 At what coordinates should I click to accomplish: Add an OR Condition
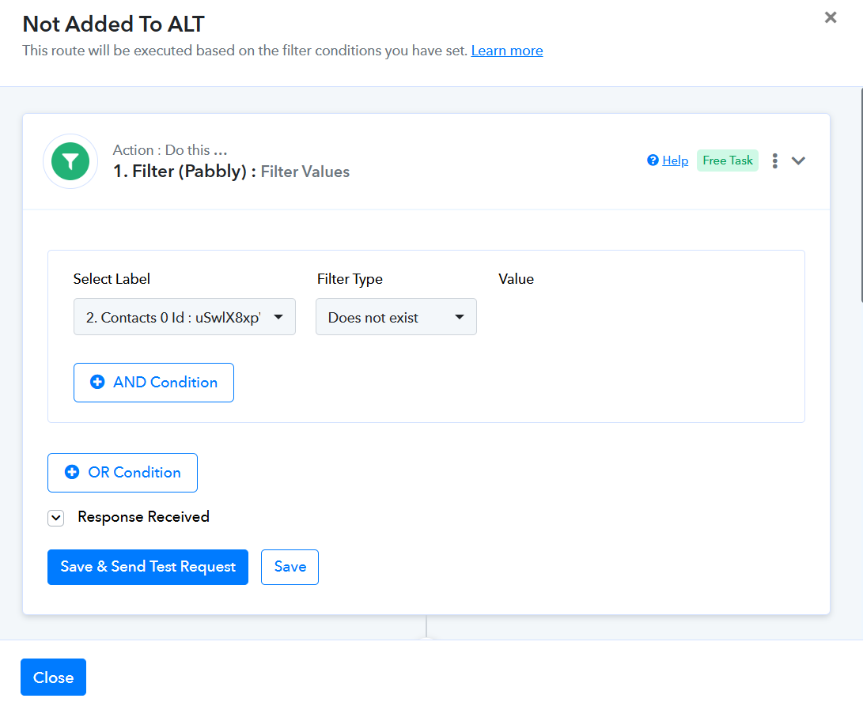point(122,473)
